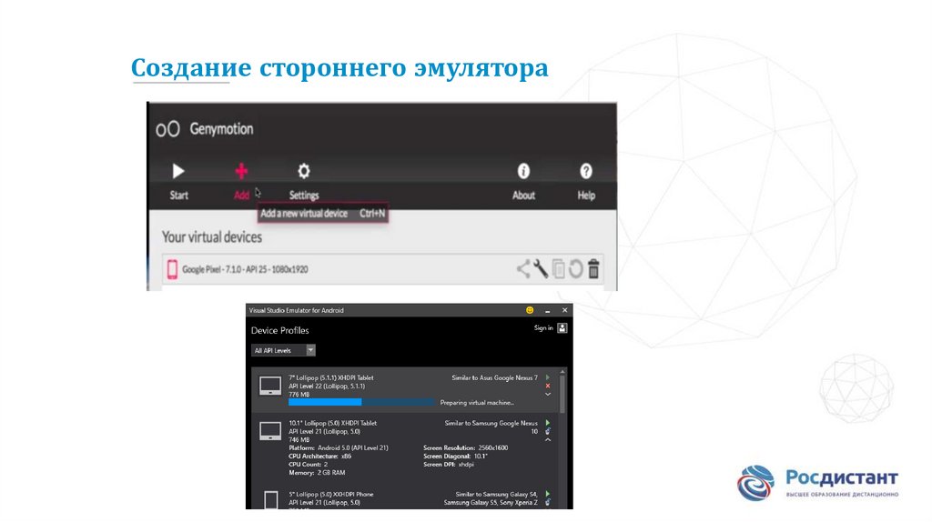
Task: Open wrench settings for Google Pixel device
Action: point(541,269)
